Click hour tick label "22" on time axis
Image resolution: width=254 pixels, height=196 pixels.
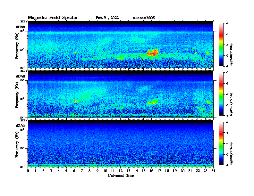click(198, 171)
